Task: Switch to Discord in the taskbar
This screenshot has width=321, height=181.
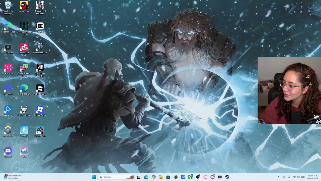Action: [x=213, y=177]
